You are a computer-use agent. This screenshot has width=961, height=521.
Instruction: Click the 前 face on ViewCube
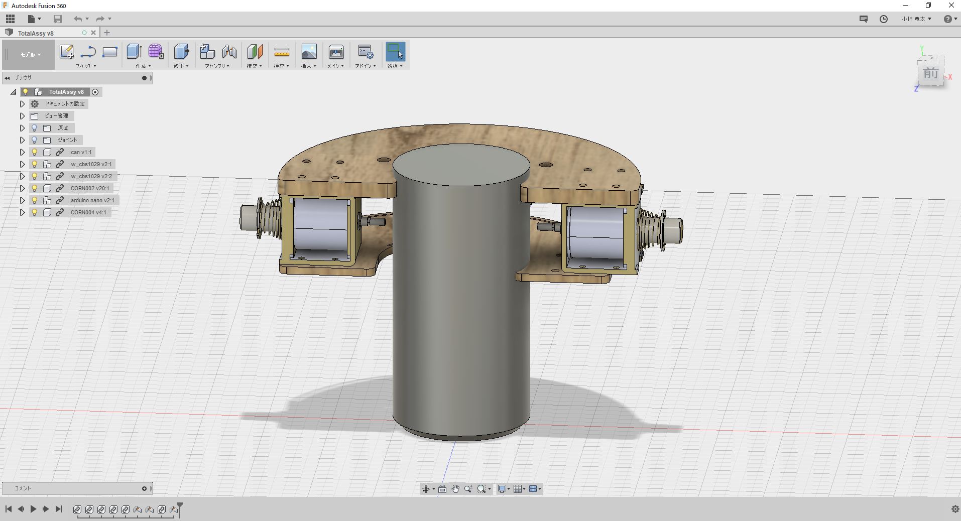pos(930,74)
